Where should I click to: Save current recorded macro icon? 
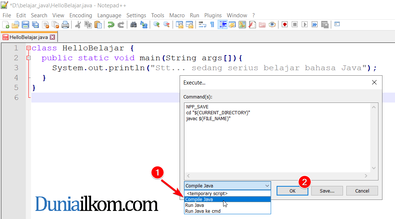click(325, 25)
